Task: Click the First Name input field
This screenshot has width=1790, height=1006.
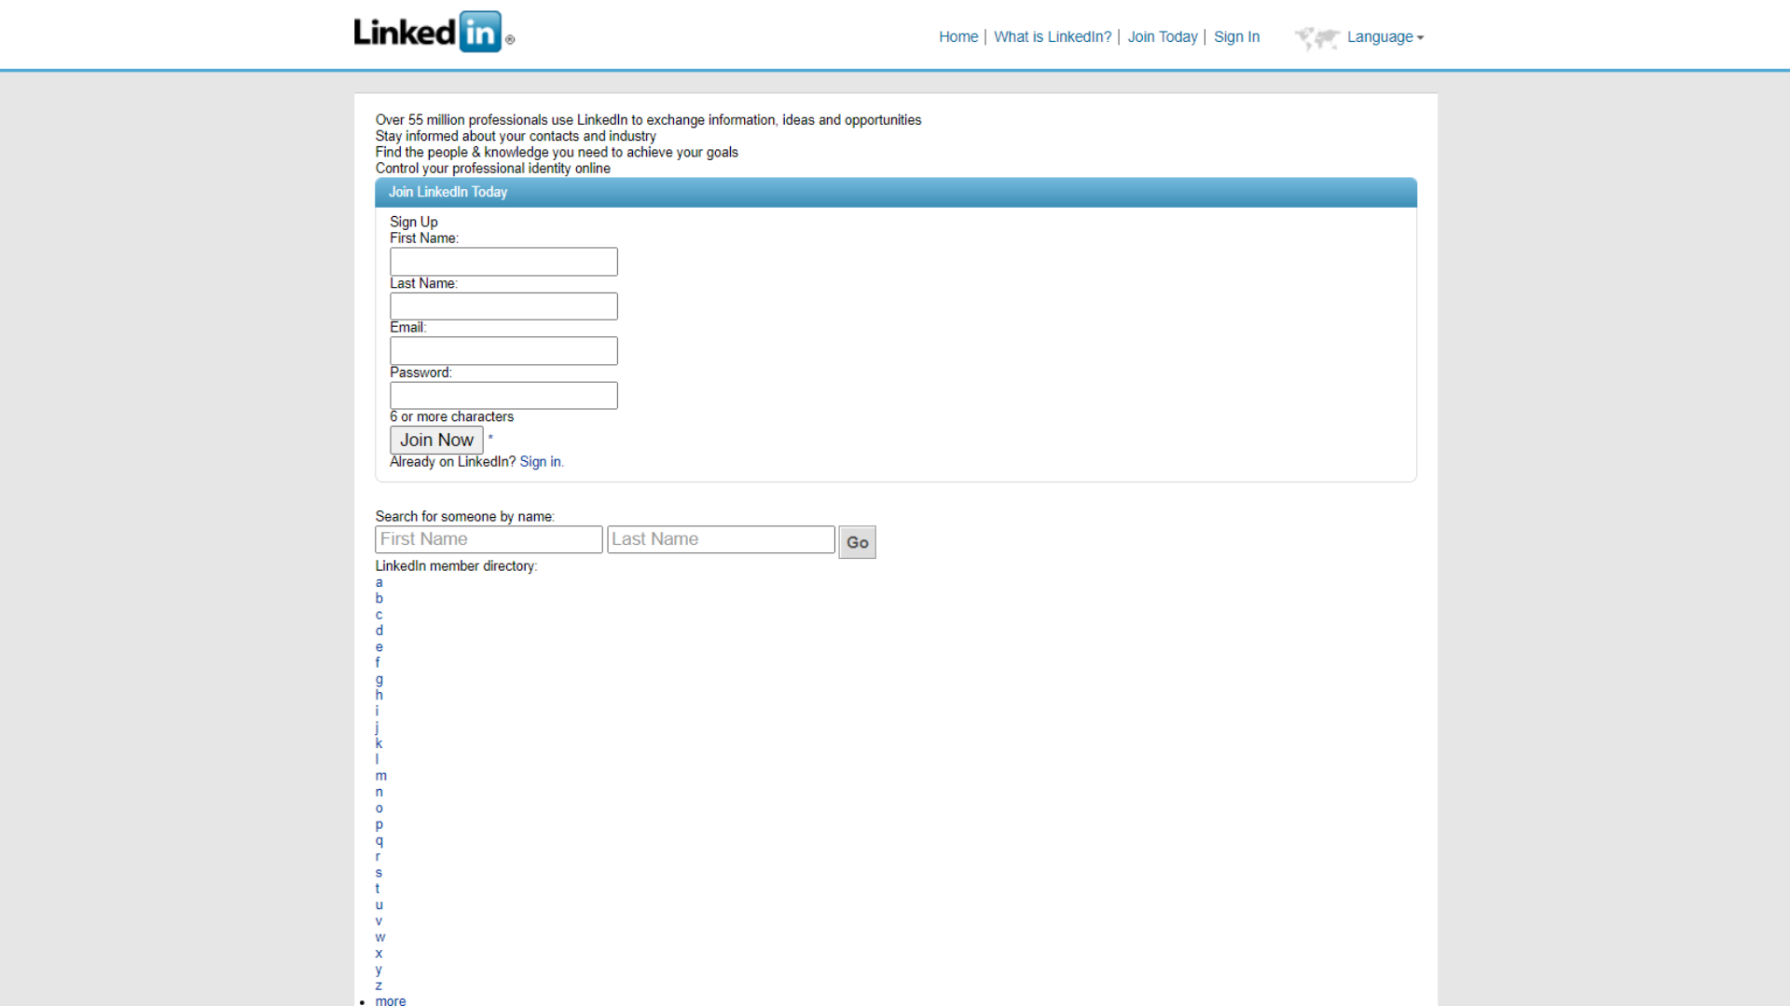Action: point(503,261)
